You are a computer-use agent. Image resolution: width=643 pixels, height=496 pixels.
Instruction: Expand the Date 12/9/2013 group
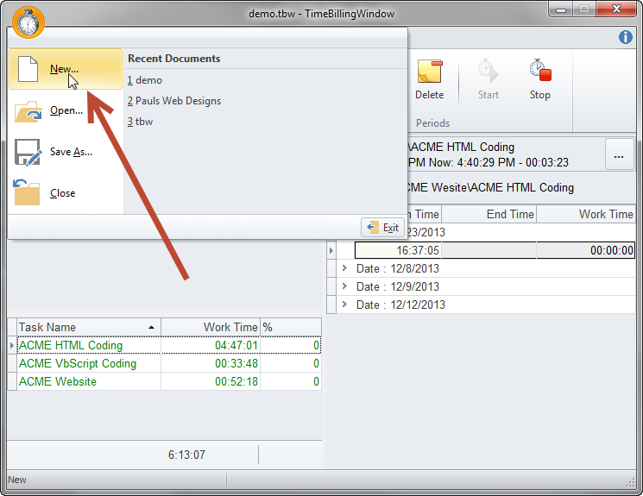pos(345,286)
